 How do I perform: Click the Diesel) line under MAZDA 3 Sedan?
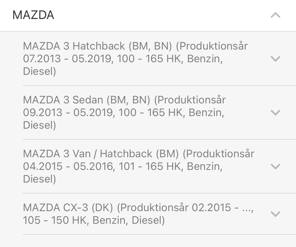[39, 125]
